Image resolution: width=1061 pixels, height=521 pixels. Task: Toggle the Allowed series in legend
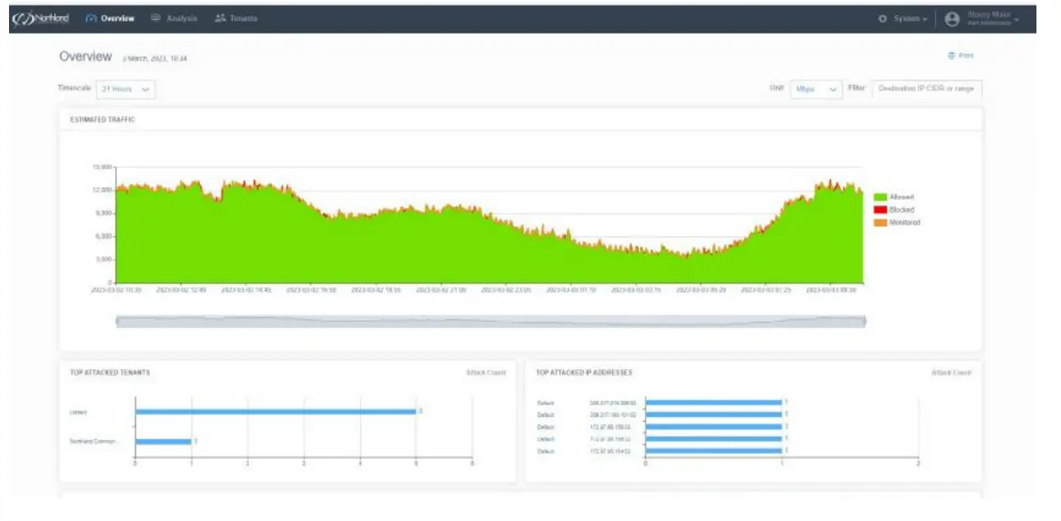click(x=894, y=197)
